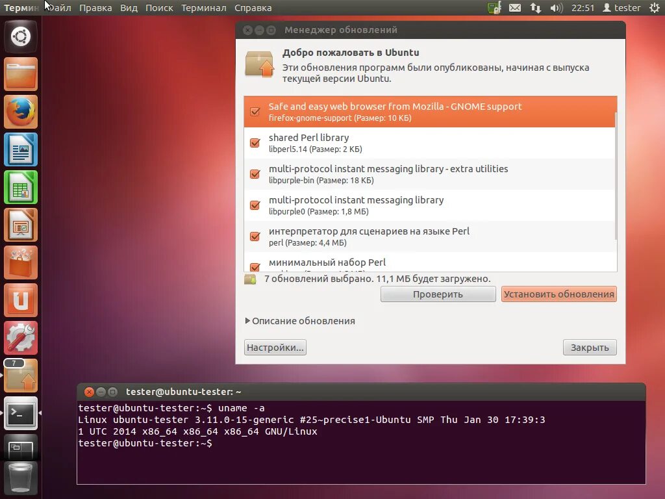Open the tester user menu
Image resolution: width=665 pixels, height=499 pixels.
click(x=621, y=8)
